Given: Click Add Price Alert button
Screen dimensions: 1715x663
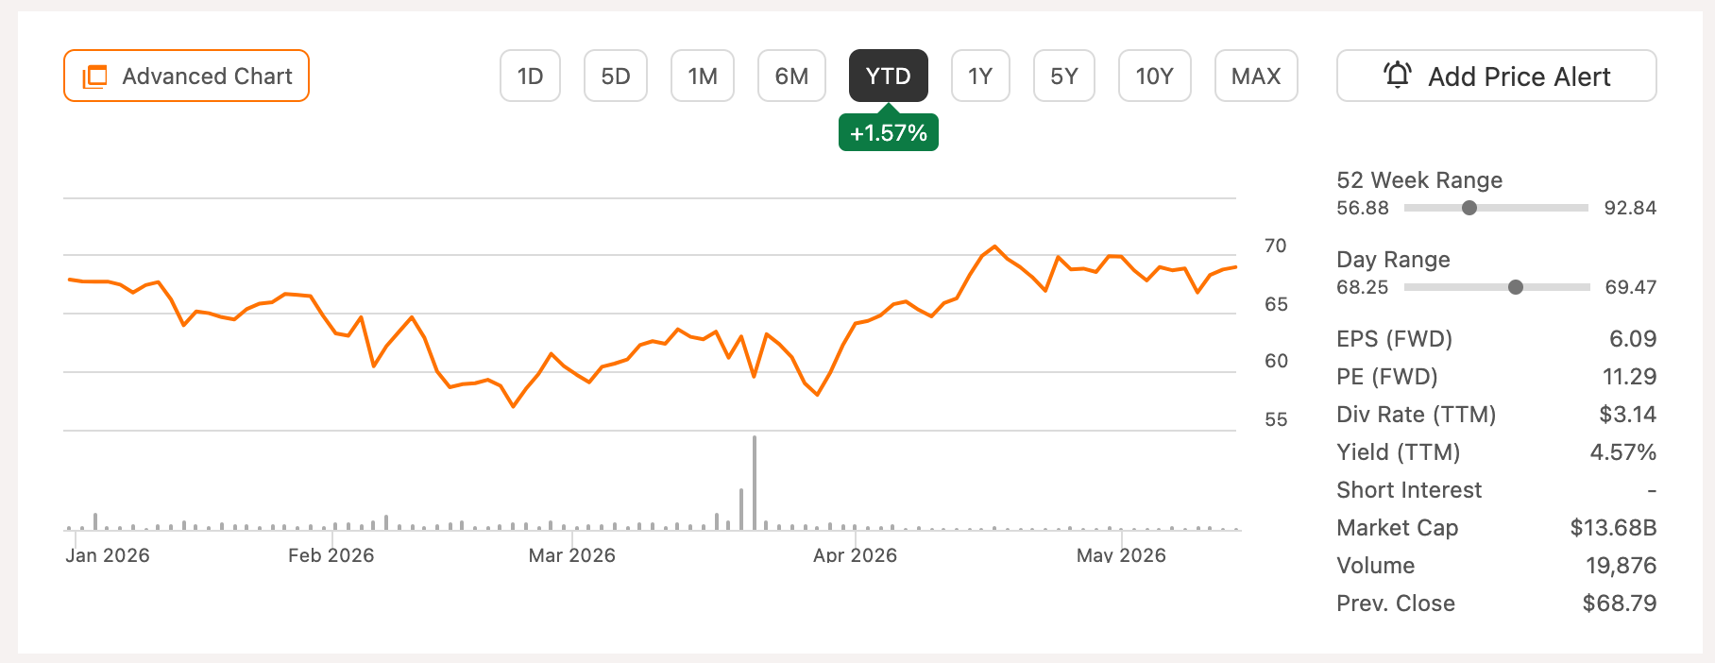Looking at the screenshot, I should pyautogui.click(x=1496, y=76).
